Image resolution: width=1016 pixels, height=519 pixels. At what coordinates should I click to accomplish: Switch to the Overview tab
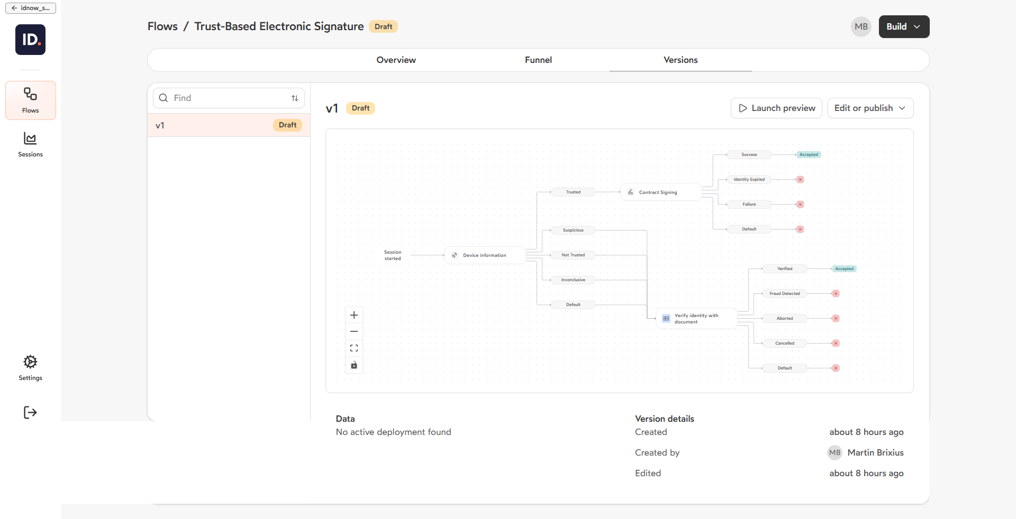[396, 60]
